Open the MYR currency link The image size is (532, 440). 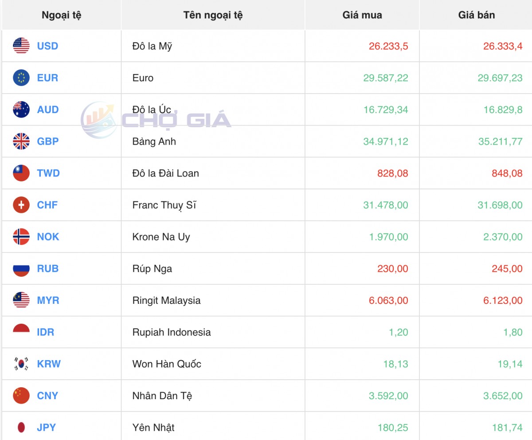point(48,301)
